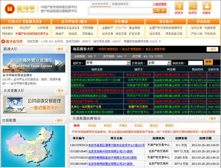Click 更多 button in 动态报价大厅 header
Image resolution: width=221 pixels, height=168 pixels.
click(x=212, y=49)
